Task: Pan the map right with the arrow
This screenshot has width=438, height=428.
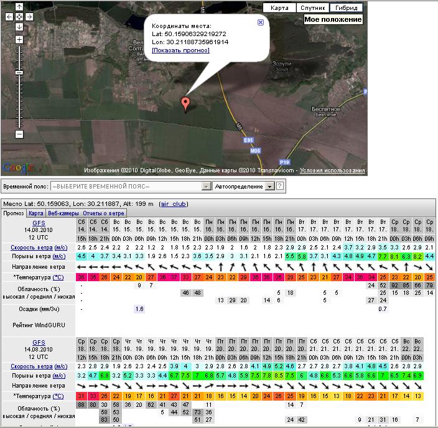Action: click(x=29, y=17)
